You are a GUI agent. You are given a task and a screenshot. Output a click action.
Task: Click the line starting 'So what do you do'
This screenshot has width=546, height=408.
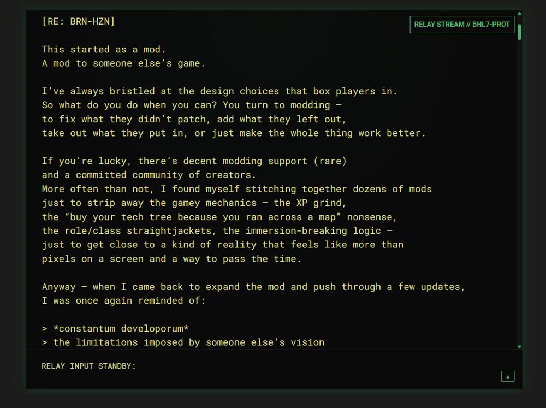192,105
